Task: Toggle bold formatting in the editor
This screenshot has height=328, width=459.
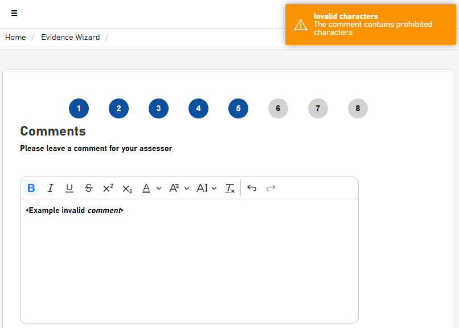Action: (x=31, y=188)
